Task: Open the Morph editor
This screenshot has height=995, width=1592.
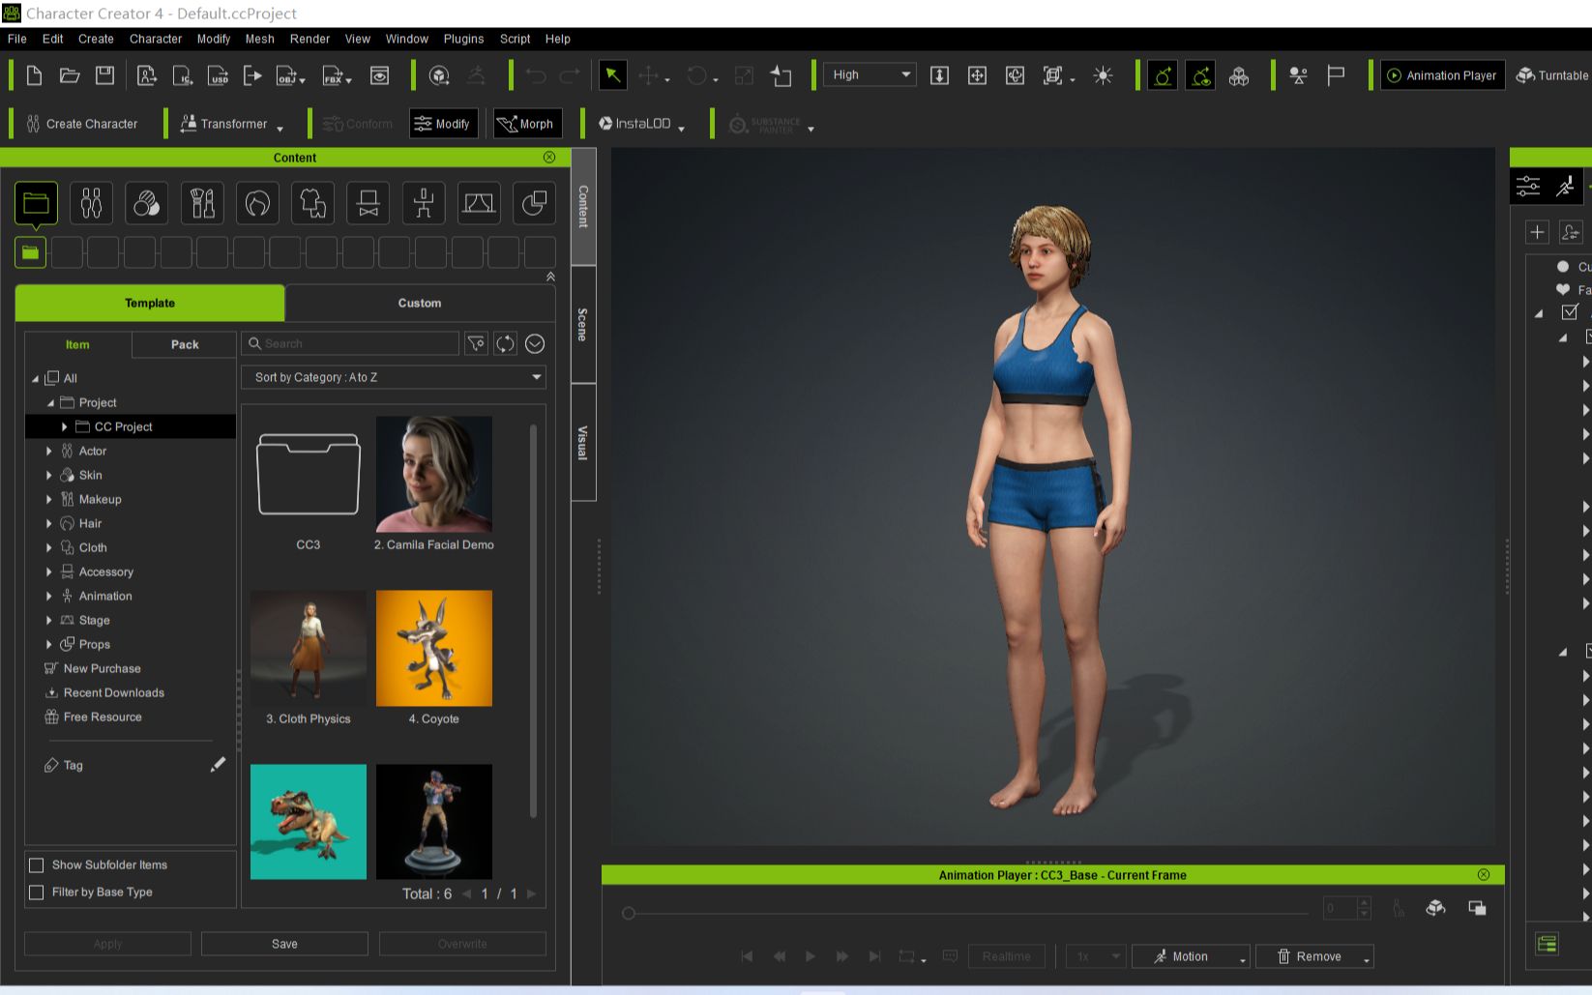Action: coord(527,123)
